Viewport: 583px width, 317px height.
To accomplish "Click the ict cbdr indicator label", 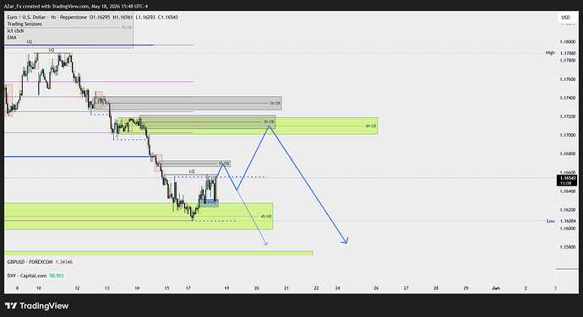I will pyautogui.click(x=15, y=31).
